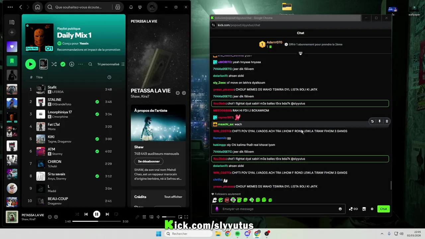Skip to next track in player
Viewport: 425px width, 239px height.
(x=107, y=214)
